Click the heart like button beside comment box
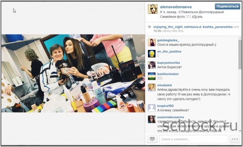This screenshot has height=147, width=243. pyautogui.click(x=152, y=139)
